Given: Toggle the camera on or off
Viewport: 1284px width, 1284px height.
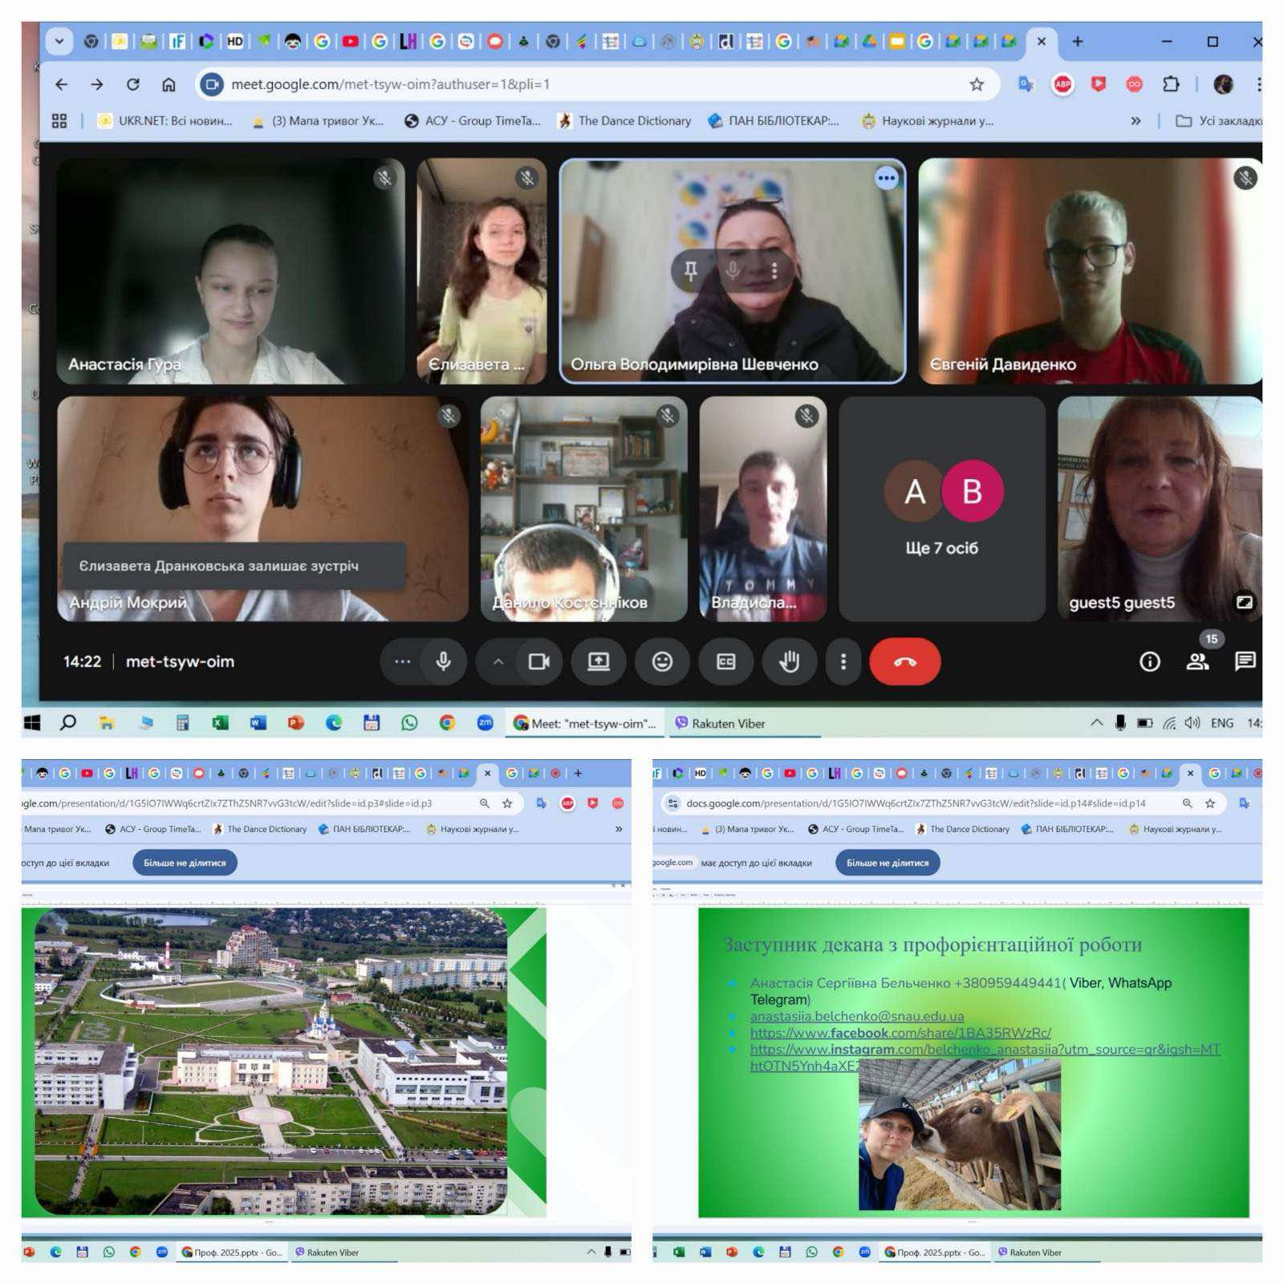Looking at the screenshot, I should pos(538,661).
